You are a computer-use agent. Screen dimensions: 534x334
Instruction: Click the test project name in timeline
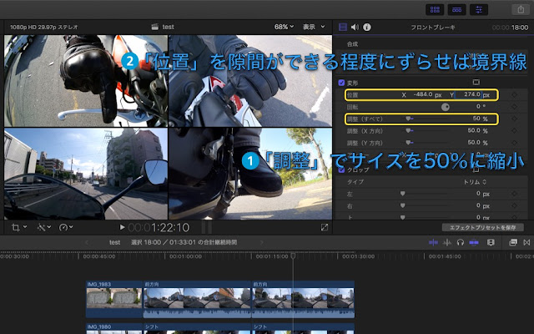[114, 242]
